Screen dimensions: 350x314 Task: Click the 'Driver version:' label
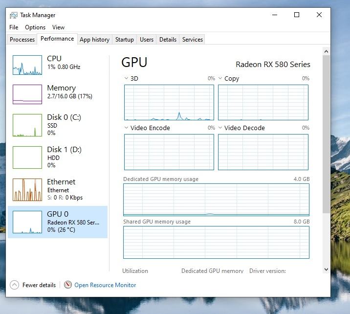coord(267,271)
